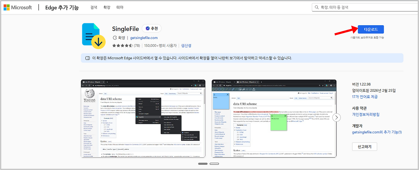The height and width of the screenshot is (170, 419).
Task: Click the 확장 puzzle icon
Action: [115, 38]
